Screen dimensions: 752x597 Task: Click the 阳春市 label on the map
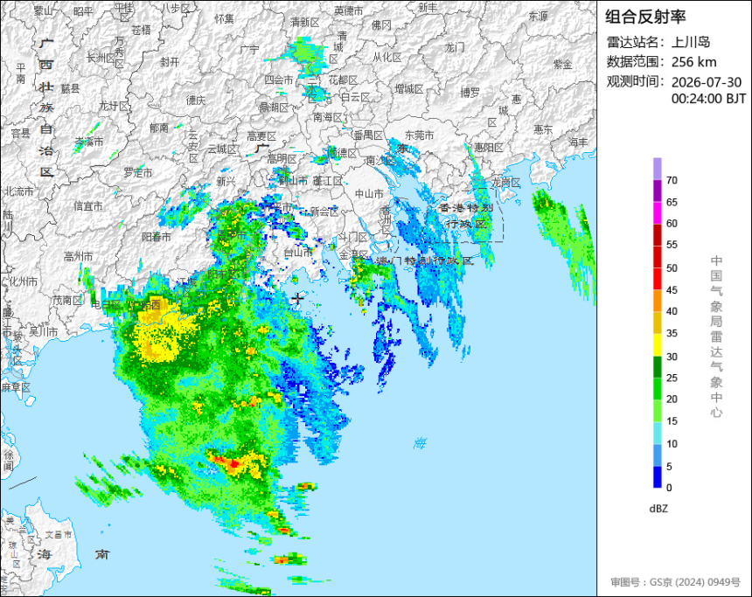pyautogui.click(x=157, y=237)
